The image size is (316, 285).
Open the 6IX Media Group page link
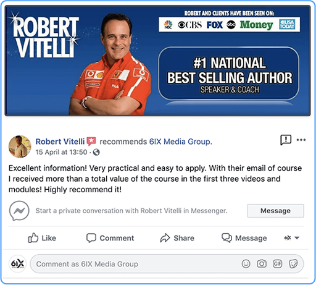point(180,142)
